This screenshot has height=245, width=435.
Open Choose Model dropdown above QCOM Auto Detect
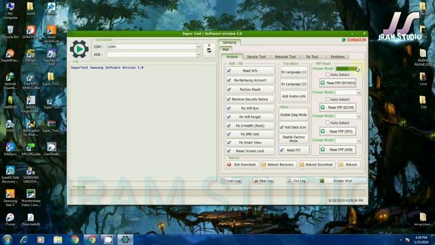(359, 93)
